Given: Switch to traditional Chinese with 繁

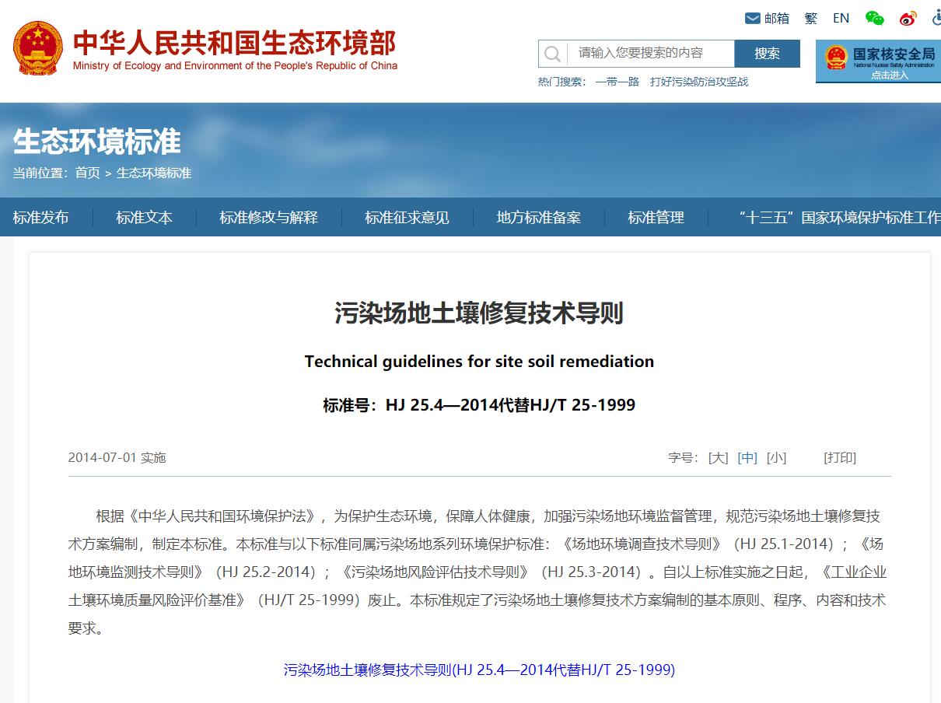Looking at the screenshot, I should pyautogui.click(x=811, y=18).
